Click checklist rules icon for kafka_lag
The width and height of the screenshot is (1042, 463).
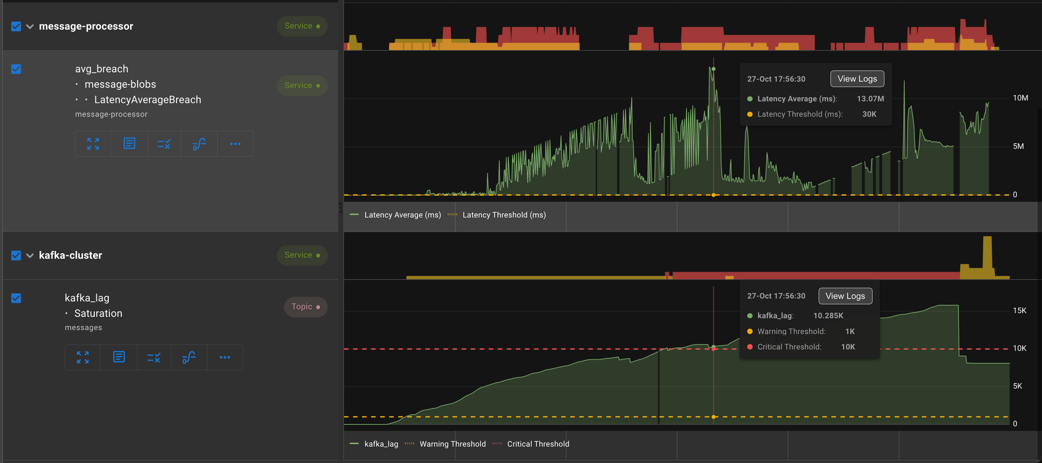tap(154, 357)
